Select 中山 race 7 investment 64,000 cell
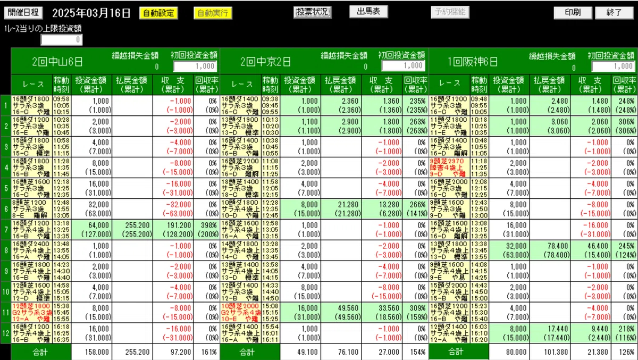Screen dimensions: 638x360 pos(90,230)
